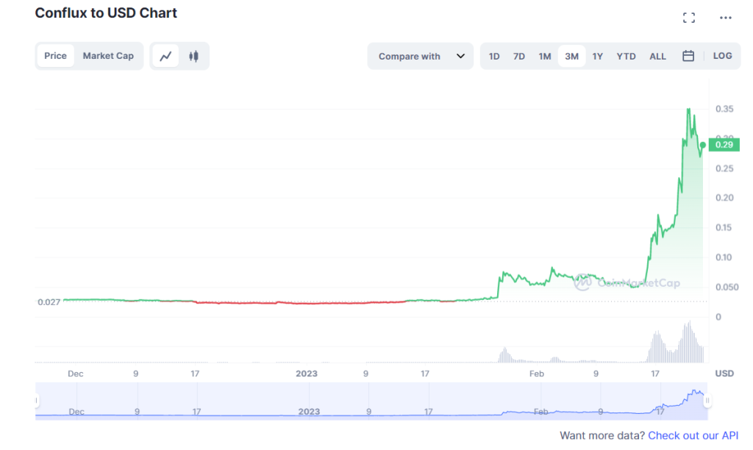
Task: Switch to line chart view icon
Action: [x=165, y=56]
